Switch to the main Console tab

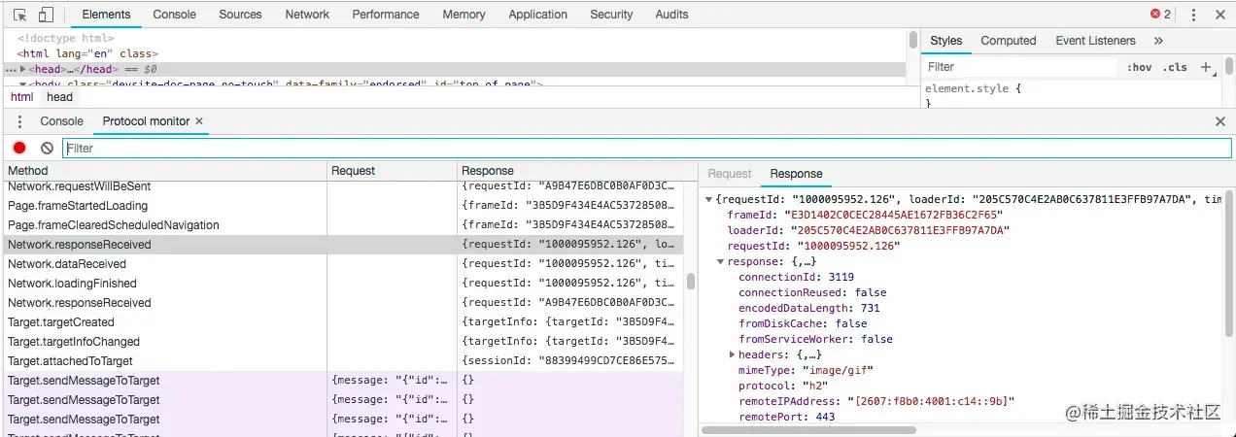click(175, 15)
